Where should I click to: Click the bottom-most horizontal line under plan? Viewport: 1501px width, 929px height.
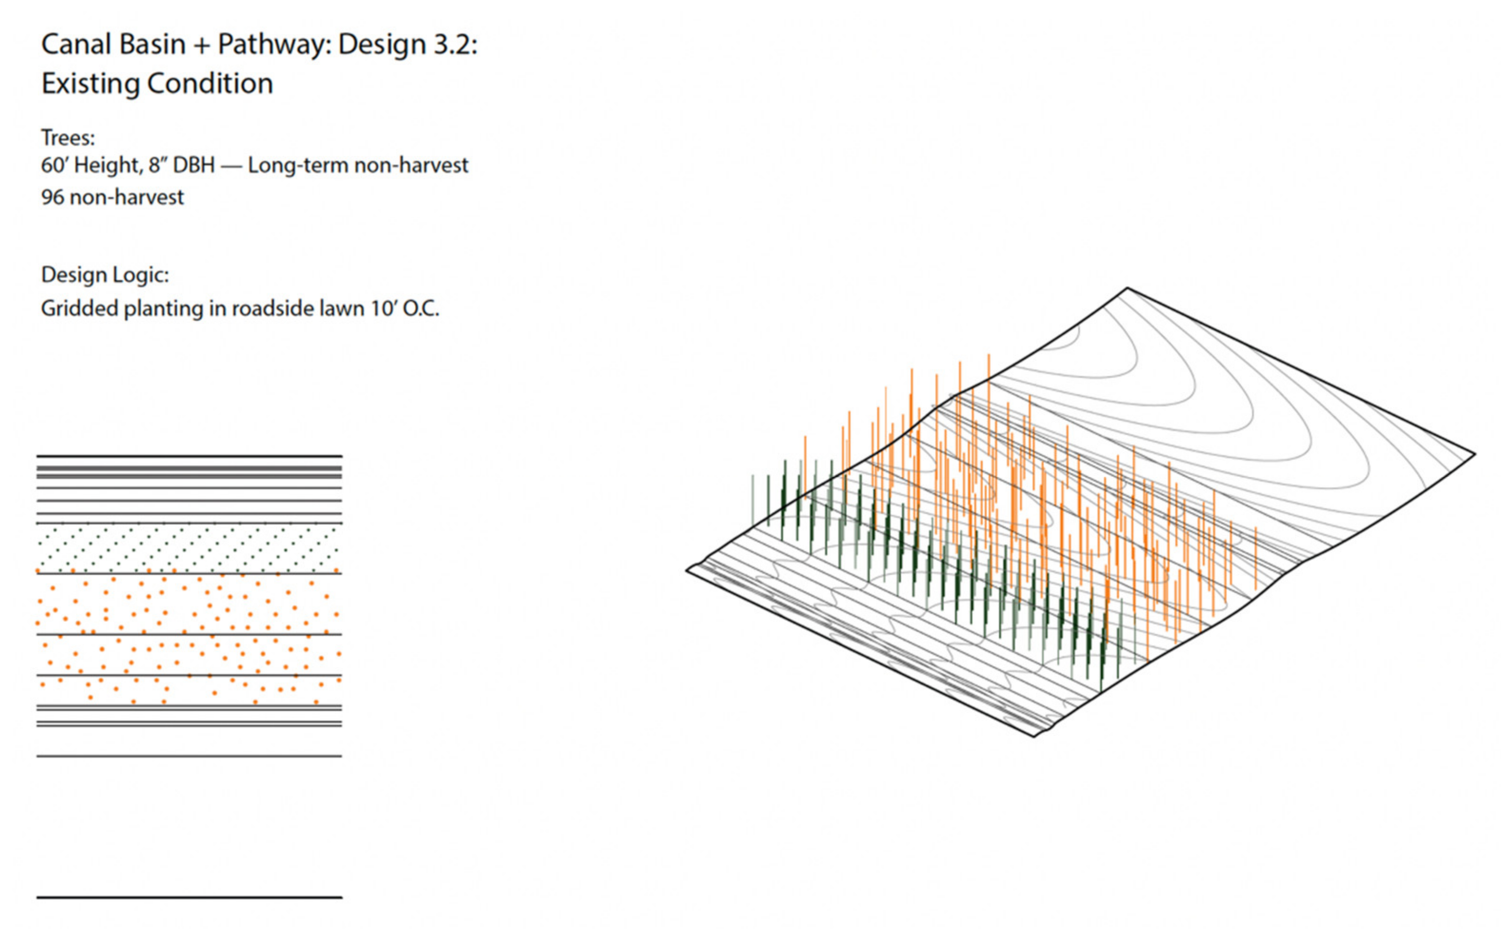(x=189, y=898)
